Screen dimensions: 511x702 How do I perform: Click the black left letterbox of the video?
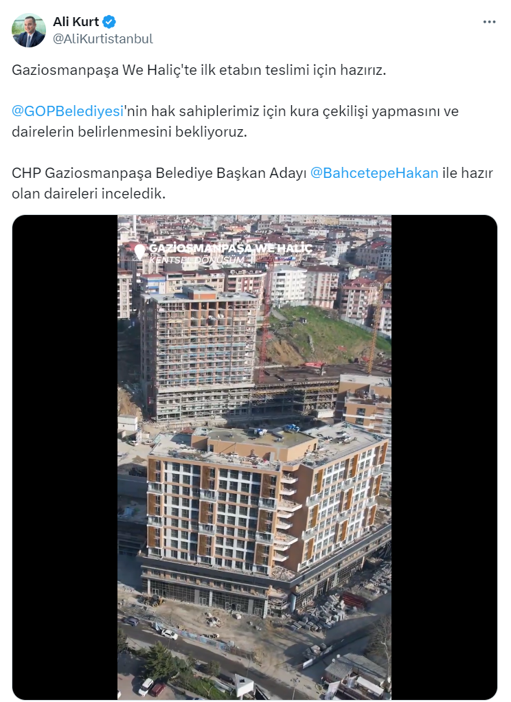point(65,457)
